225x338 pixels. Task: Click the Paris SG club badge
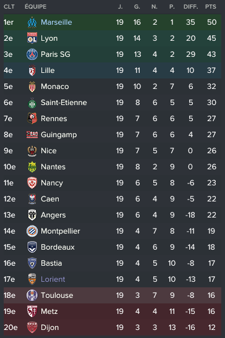click(32, 54)
